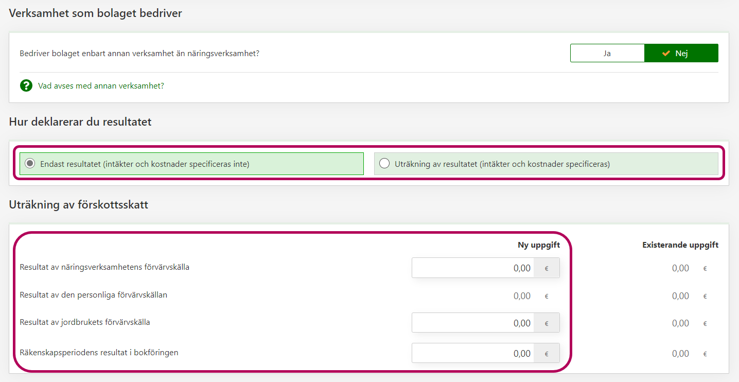The height and width of the screenshot is (382, 739).
Task: Click the 'Resultat av näringsverksamhetens förvärvskälla' label
Action: pos(104,267)
